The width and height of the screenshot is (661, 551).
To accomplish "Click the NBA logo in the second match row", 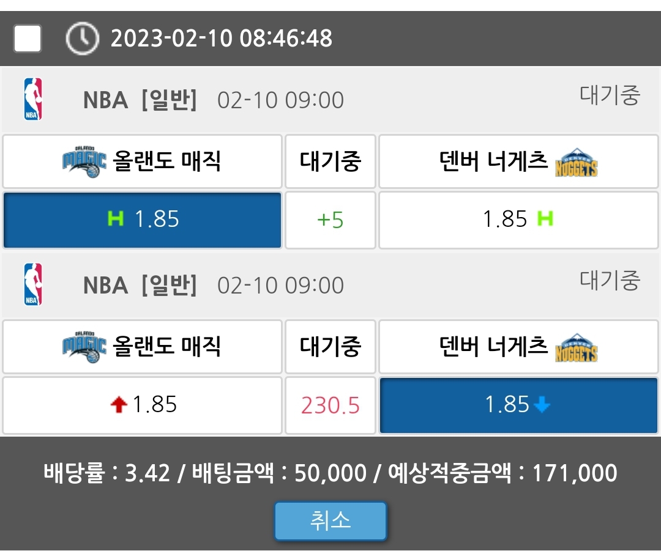I will (33, 284).
